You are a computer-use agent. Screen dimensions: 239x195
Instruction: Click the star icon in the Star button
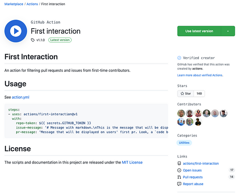pyautogui.click(x=182, y=93)
